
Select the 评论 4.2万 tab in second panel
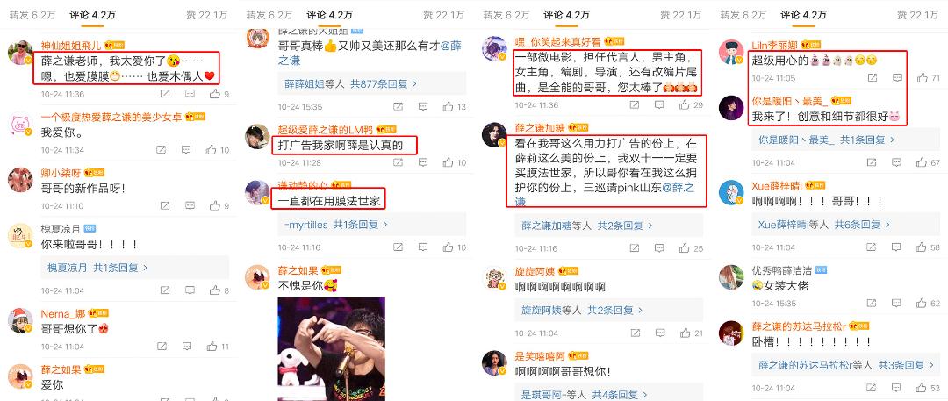(x=329, y=15)
